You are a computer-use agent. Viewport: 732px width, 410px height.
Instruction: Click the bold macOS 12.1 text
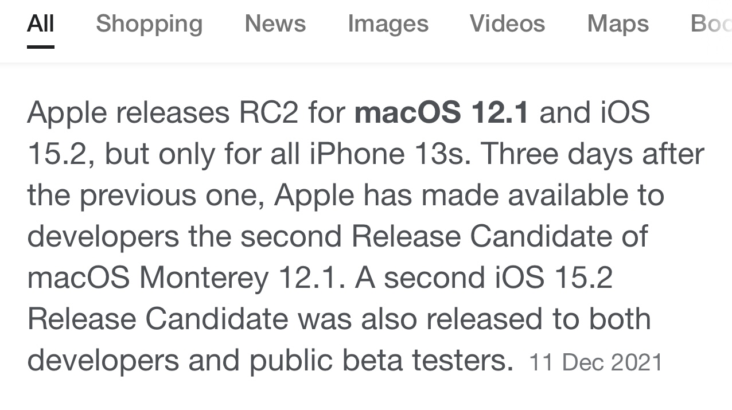point(442,112)
